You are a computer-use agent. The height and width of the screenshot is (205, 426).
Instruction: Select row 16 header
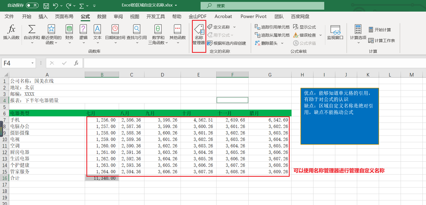[5, 178]
